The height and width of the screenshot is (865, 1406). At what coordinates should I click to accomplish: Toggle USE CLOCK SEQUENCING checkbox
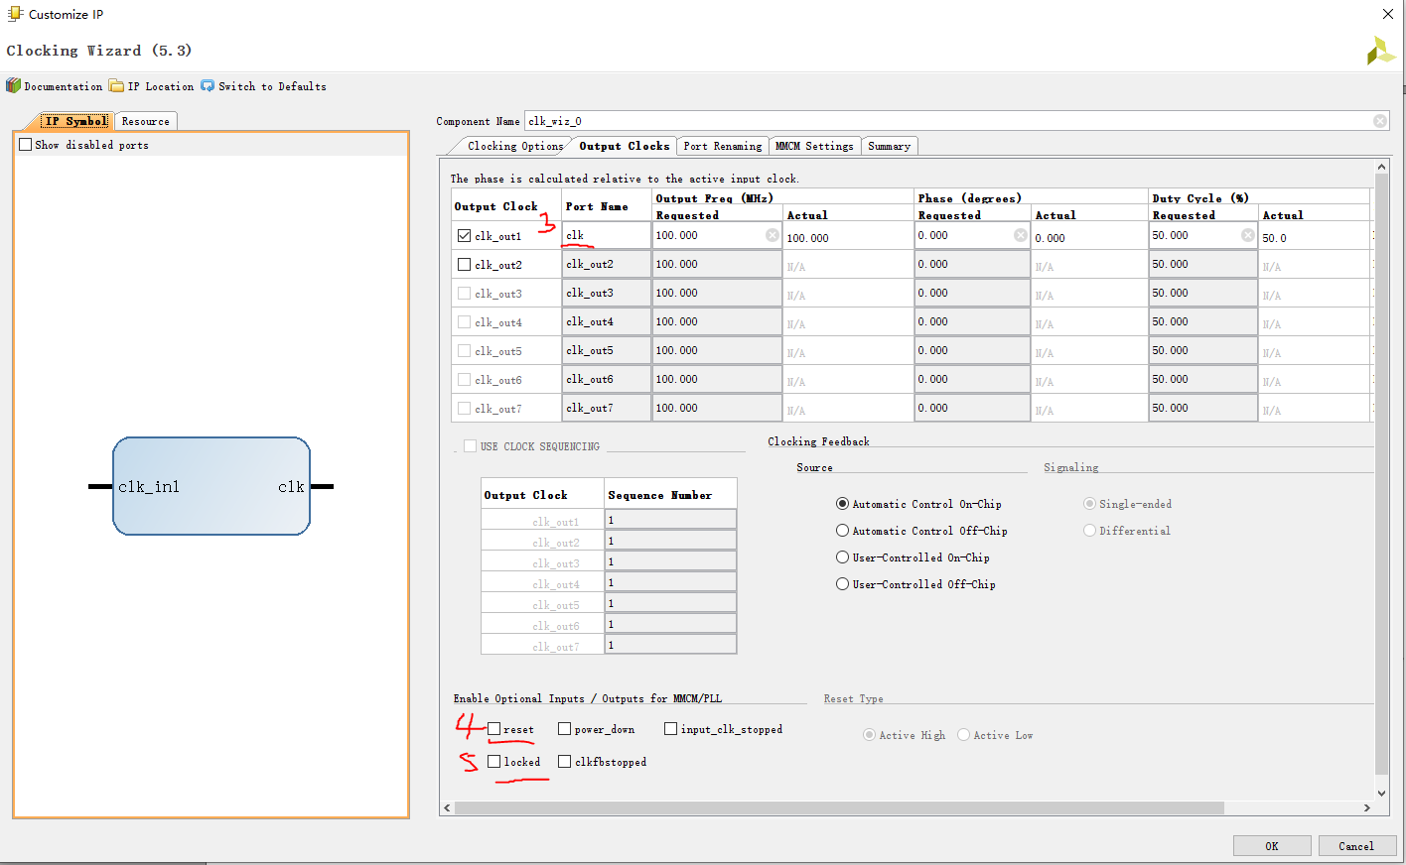click(470, 446)
